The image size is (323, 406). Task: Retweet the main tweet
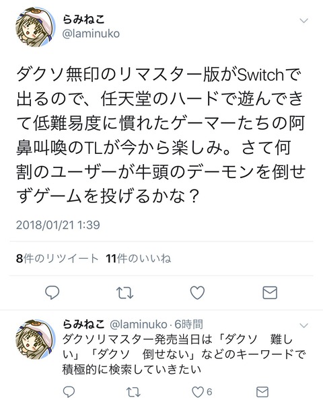pos(124,293)
